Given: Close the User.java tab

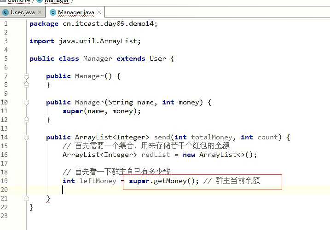Looking at the screenshot, I should click(x=40, y=12).
